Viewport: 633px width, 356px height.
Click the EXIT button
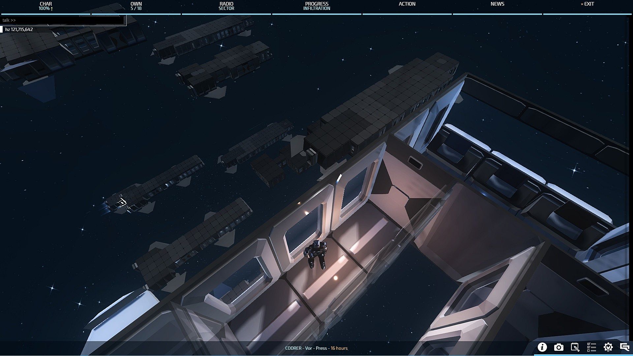coord(588,4)
